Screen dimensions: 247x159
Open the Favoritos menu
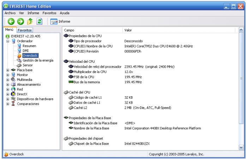pyautogui.click(x=49, y=13)
